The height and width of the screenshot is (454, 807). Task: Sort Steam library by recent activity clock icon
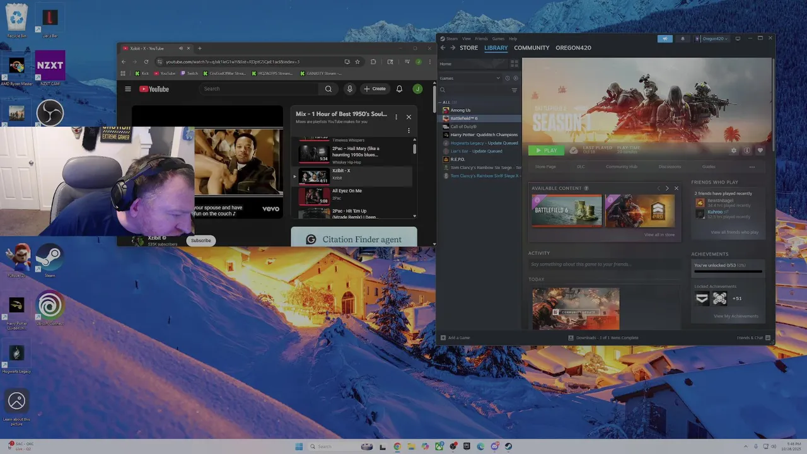(508, 78)
